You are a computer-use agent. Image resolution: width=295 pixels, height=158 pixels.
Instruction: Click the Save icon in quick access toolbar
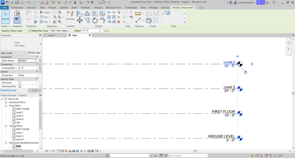coord(17,3)
